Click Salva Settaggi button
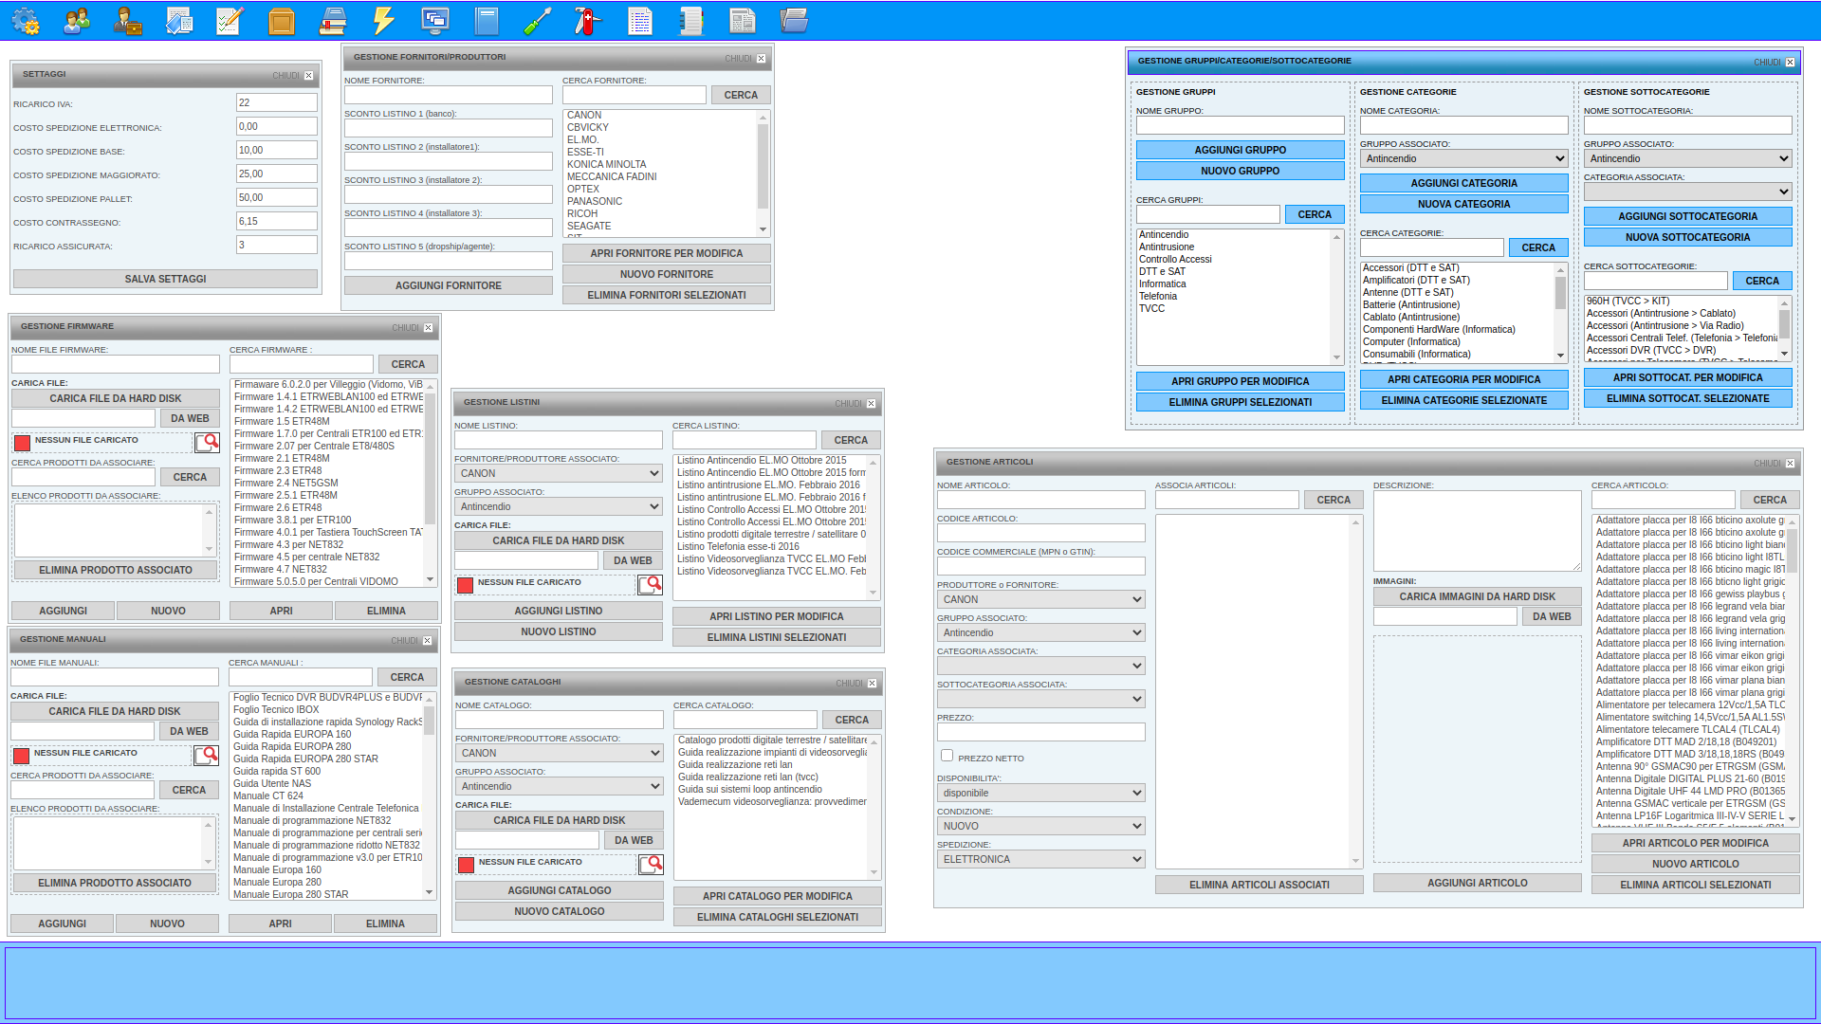Screen dimensions: 1821x1024 pos(165,279)
